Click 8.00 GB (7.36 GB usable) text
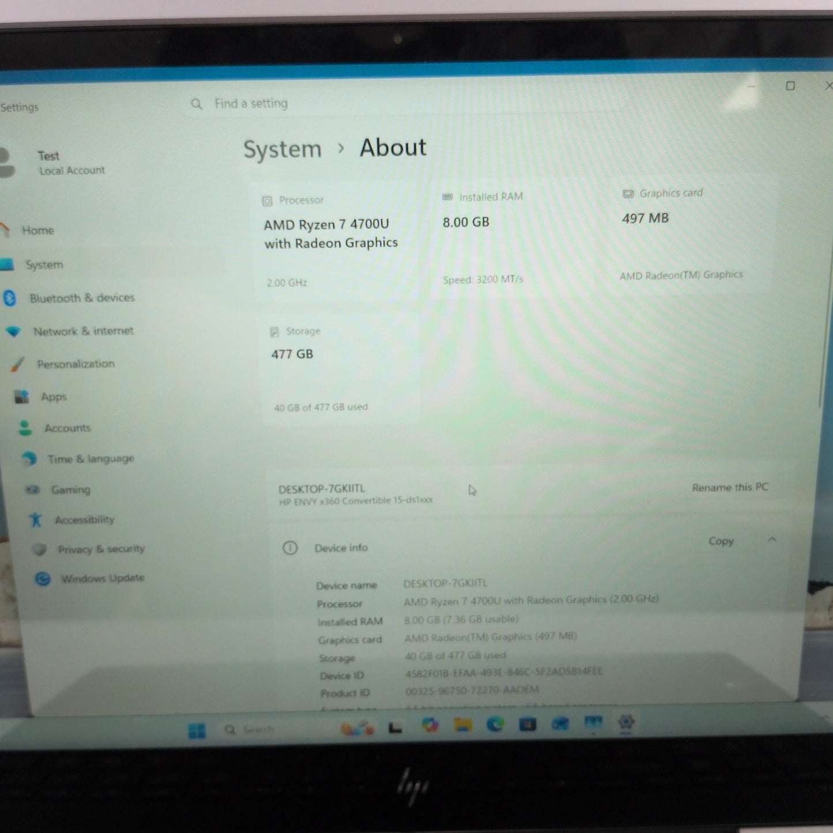 point(461,620)
